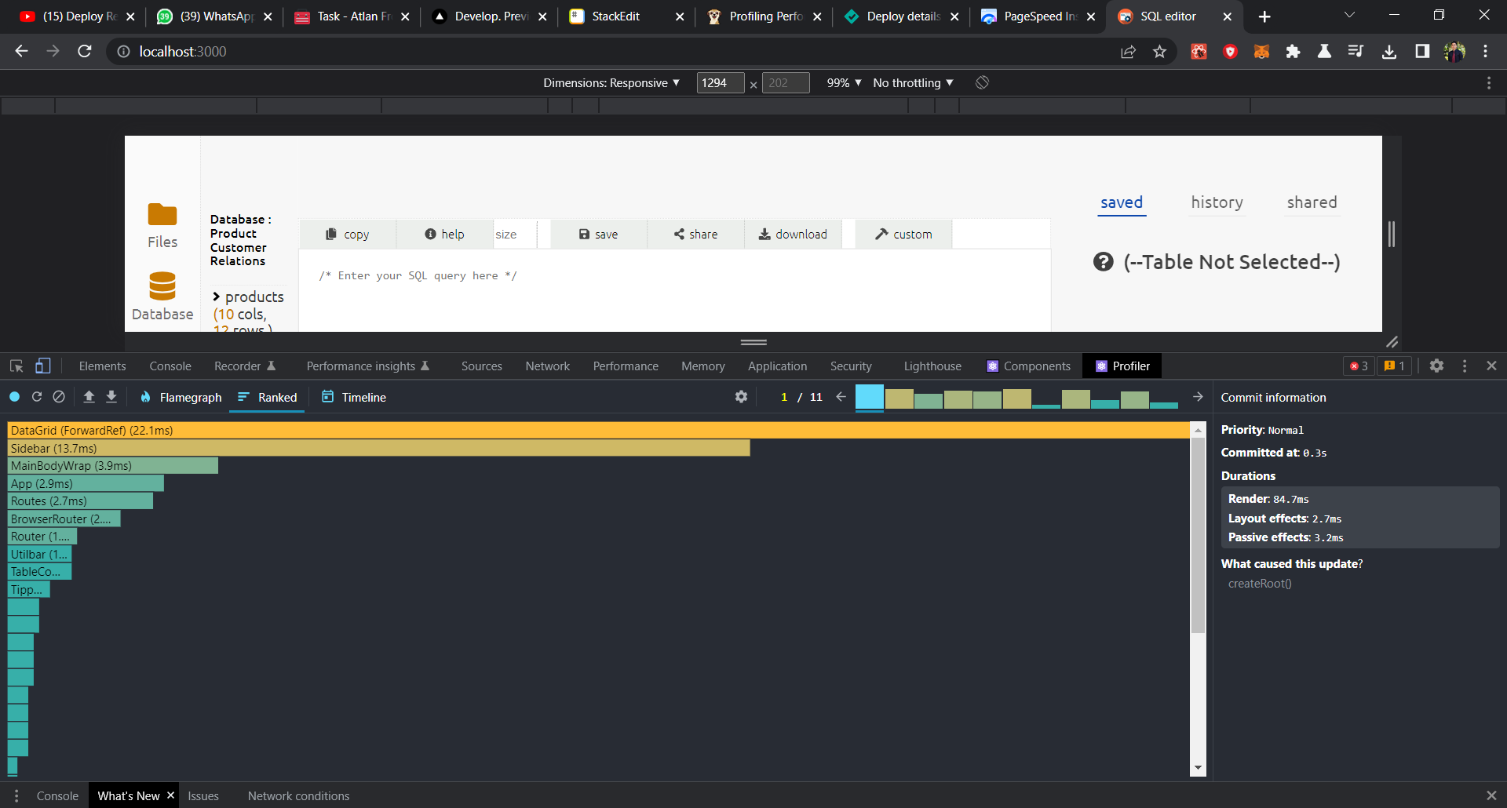Select the history tab
The width and height of the screenshot is (1507, 808).
(1217, 202)
